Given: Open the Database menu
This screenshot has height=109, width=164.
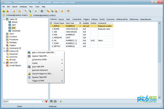Looking at the screenshot, I should click(x=23, y=7).
